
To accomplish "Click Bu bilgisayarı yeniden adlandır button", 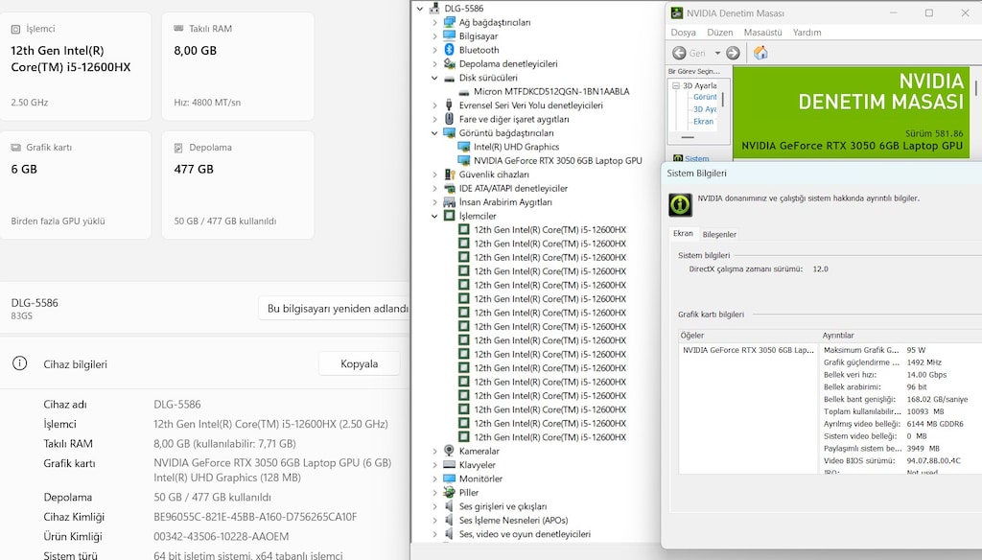I will 336,308.
